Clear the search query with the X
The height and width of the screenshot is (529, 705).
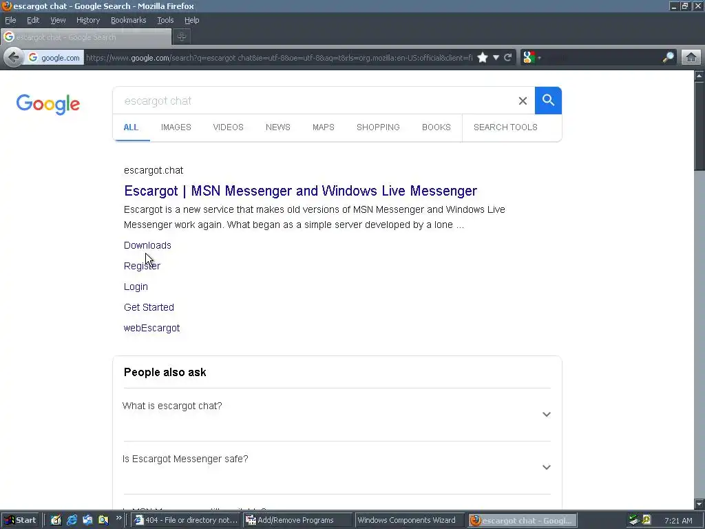point(523,101)
